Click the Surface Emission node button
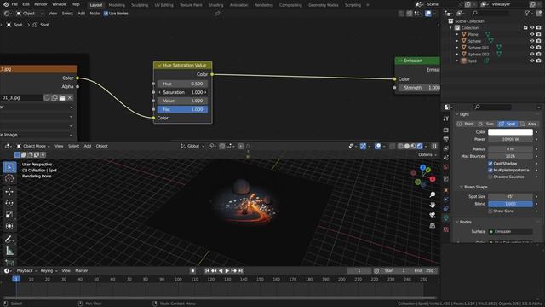 [510, 231]
